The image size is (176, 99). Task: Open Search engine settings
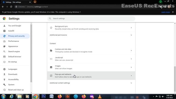point(14,51)
